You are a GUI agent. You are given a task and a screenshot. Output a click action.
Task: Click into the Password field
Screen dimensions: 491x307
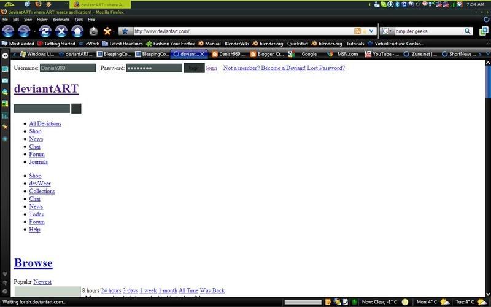[x=154, y=68]
